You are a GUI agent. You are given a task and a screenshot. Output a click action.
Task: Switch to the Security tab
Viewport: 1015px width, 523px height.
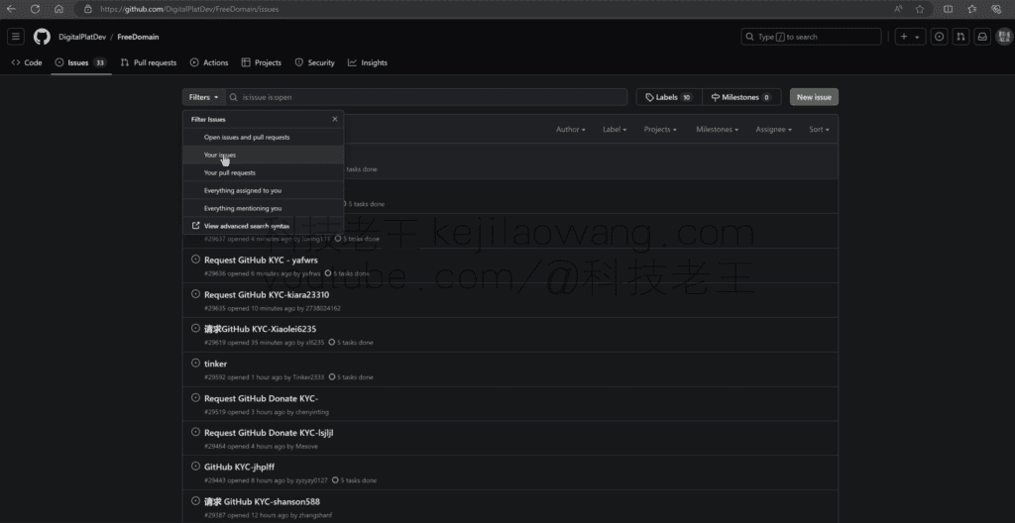315,62
